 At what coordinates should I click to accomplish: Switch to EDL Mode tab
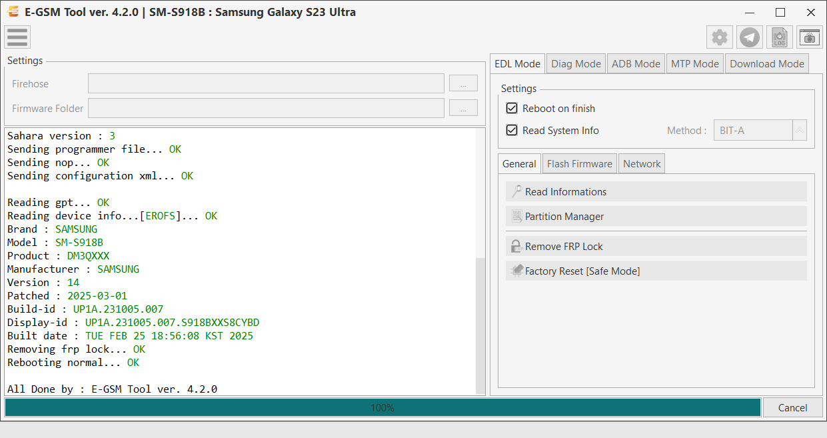tap(517, 63)
